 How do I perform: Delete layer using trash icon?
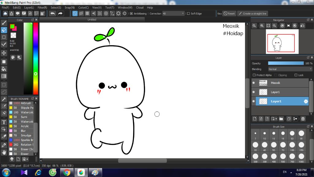pos(303,119)
